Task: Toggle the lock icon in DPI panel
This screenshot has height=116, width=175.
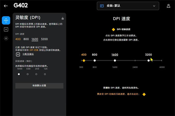Action: point(63,18)
